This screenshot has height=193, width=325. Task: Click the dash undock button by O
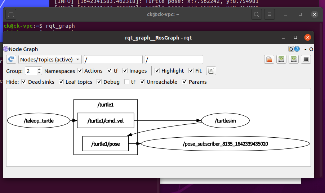coord(306,49)
